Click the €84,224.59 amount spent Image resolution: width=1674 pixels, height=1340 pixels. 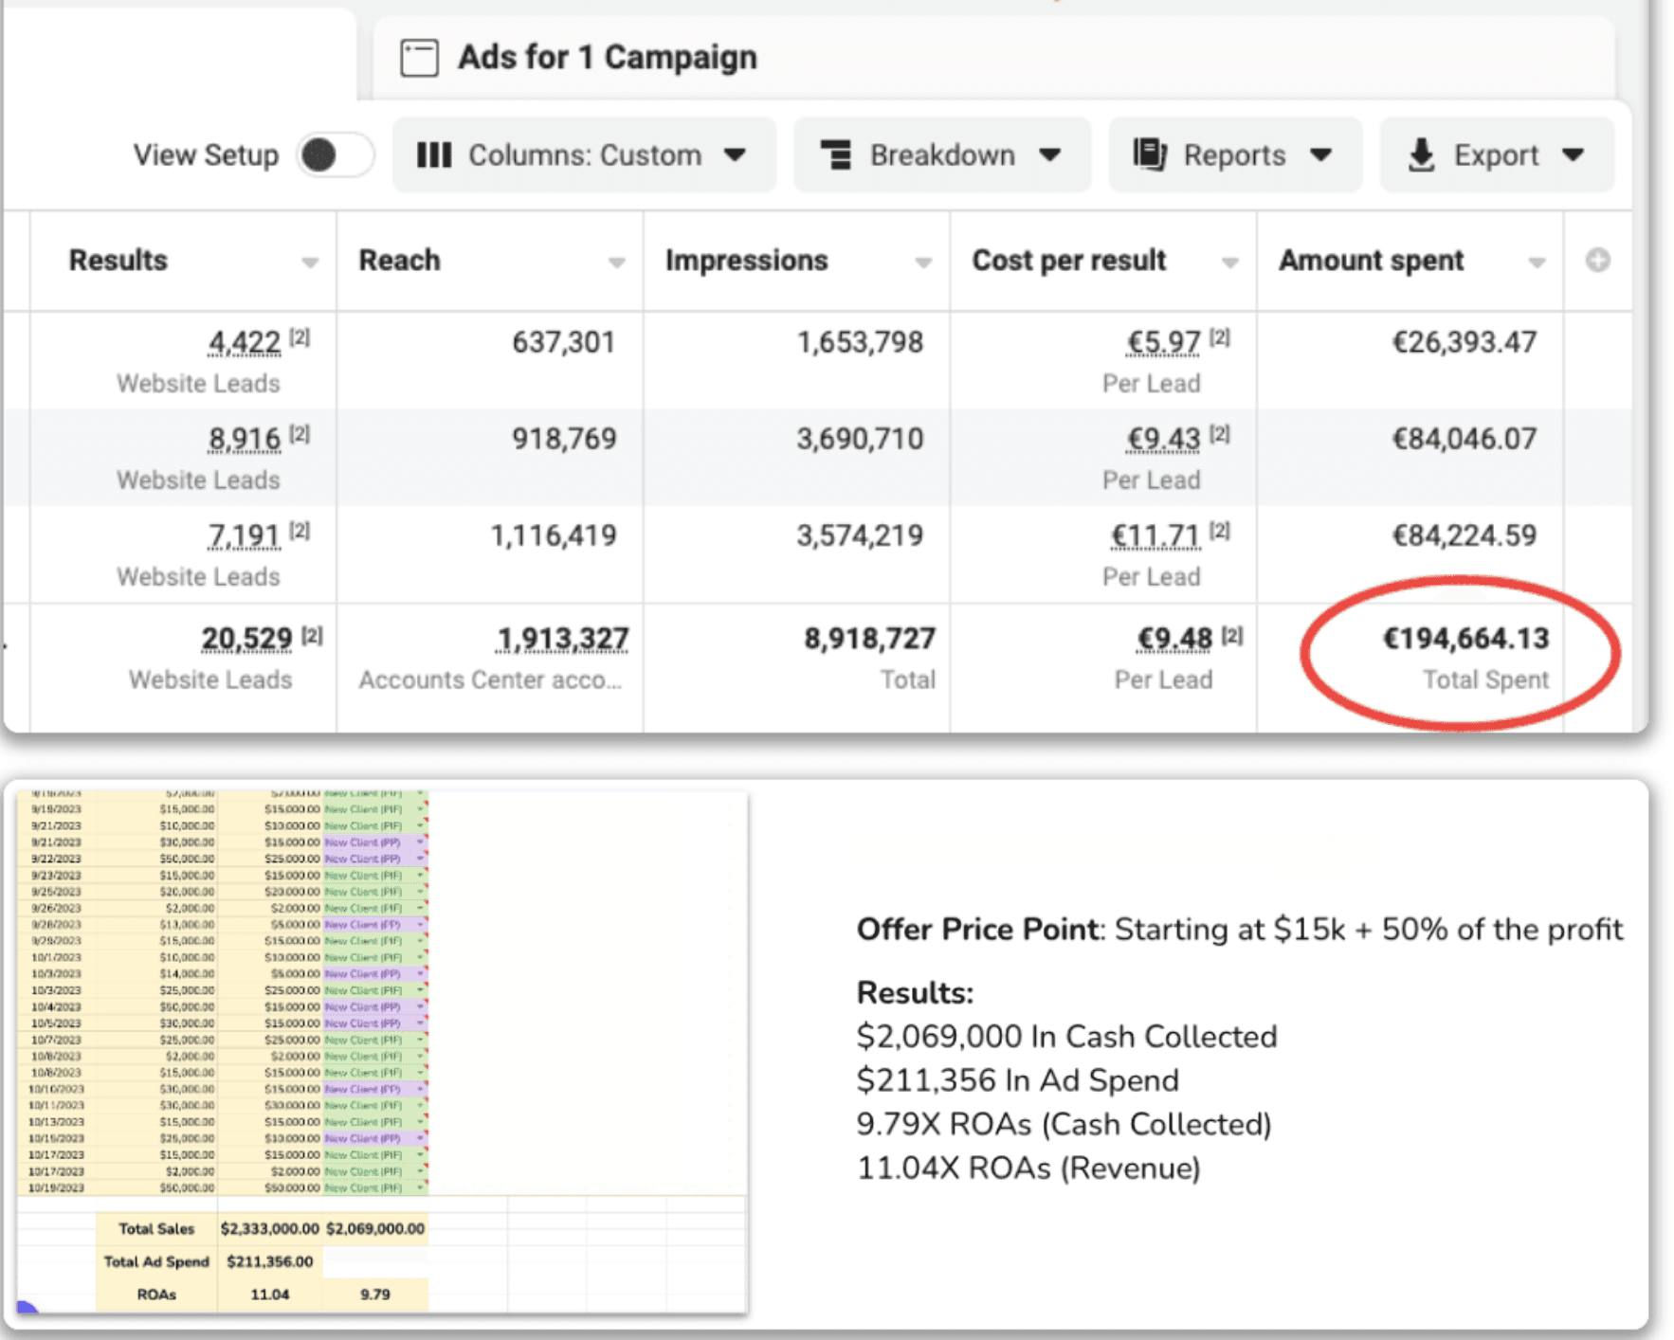tap(1465, 536)
